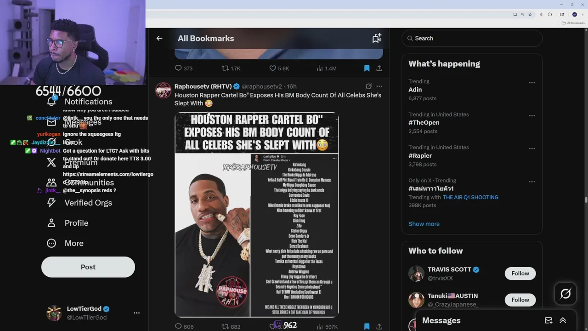Reply icon with 373 replies on upper post
The height and width of the screenshot is (331, 588).
(183, 68)
